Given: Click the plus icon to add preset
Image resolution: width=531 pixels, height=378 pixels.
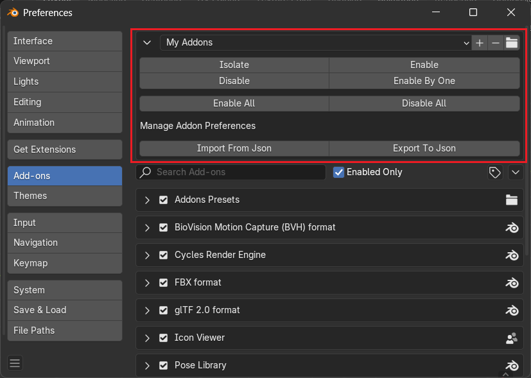Looking at the screenshot, I should (480, 43).
